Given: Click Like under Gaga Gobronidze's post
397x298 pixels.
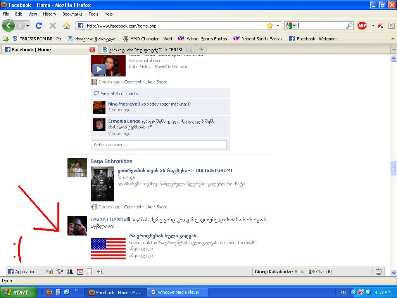Looking at the screenshot, I should click(149, 207).
